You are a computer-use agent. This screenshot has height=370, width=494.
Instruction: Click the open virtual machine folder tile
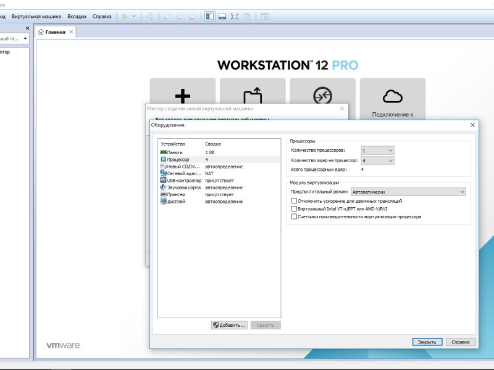click(x=253, y=92)
